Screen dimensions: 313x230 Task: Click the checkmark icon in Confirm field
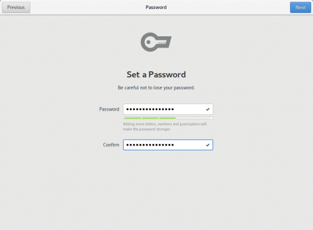tap(208, 145)
